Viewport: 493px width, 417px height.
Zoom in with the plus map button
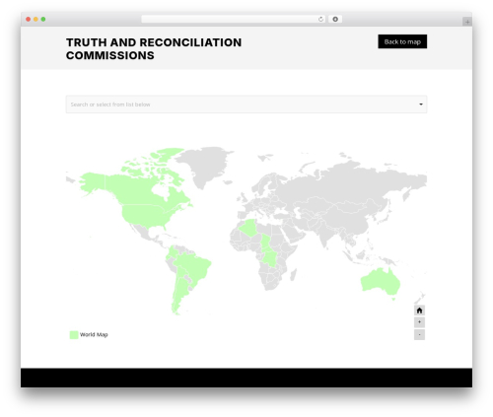(x=419, y=322)
